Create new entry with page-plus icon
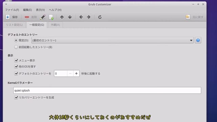This screenshot has height=122, width=217. [x=51, y=17]
